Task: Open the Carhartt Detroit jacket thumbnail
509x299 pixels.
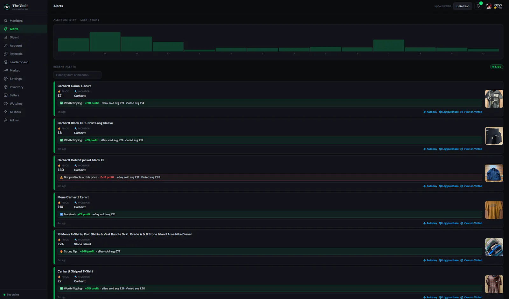Action: click(x=494, y=173)
